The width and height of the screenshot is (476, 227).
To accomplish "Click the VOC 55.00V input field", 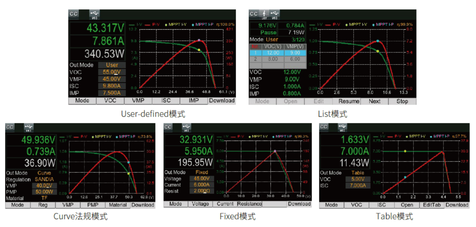I will click(112, 72).
